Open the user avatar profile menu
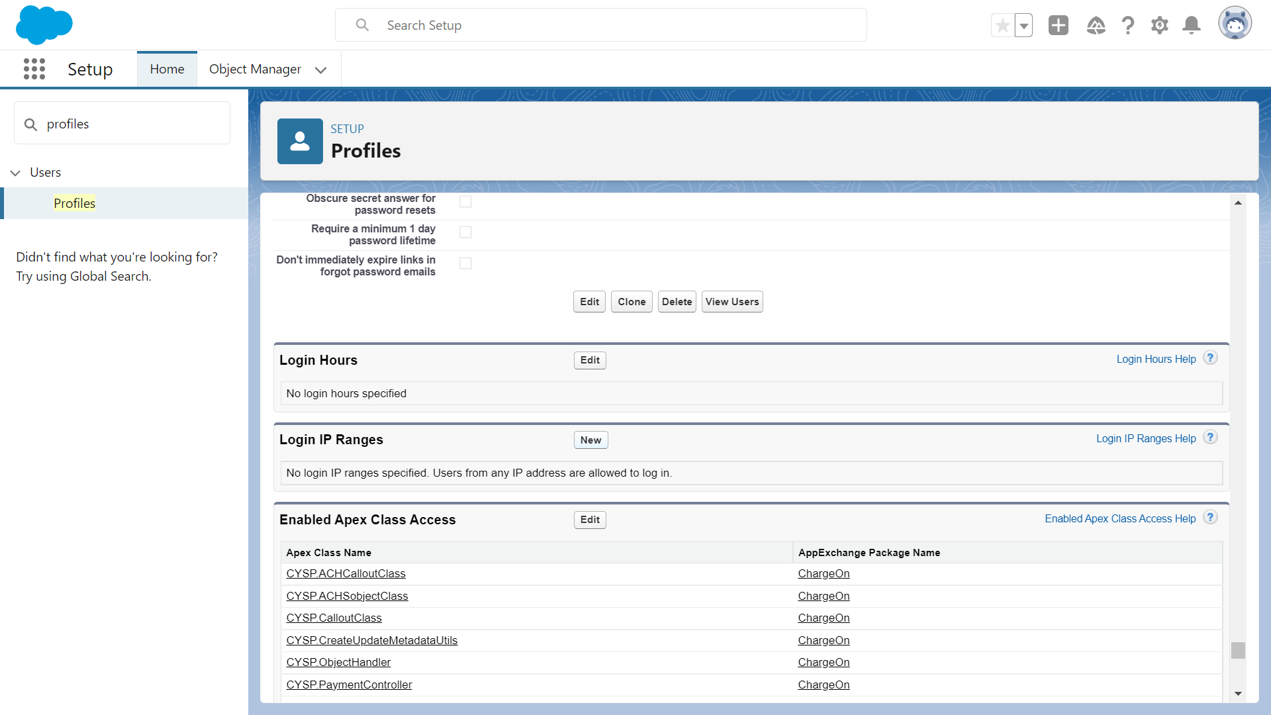 (1235, 23)
